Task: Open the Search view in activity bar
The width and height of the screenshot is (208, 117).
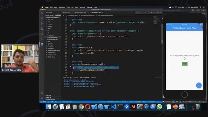Action: pos(42,39)
